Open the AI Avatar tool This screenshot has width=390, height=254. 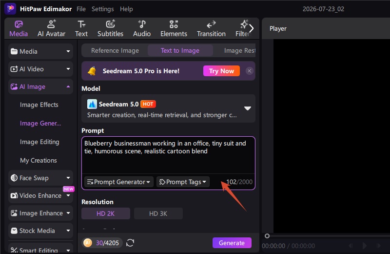52,29
